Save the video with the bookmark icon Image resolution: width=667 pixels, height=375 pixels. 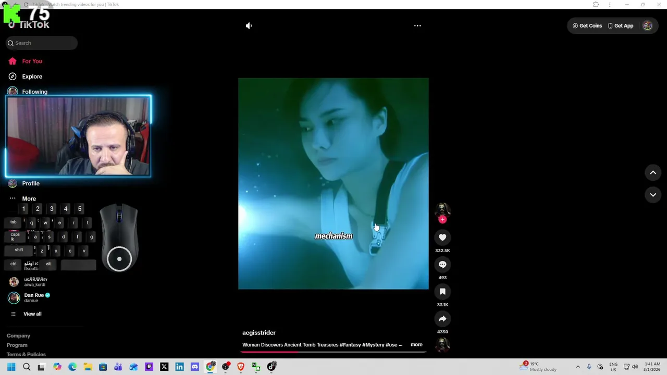point(442,292)
